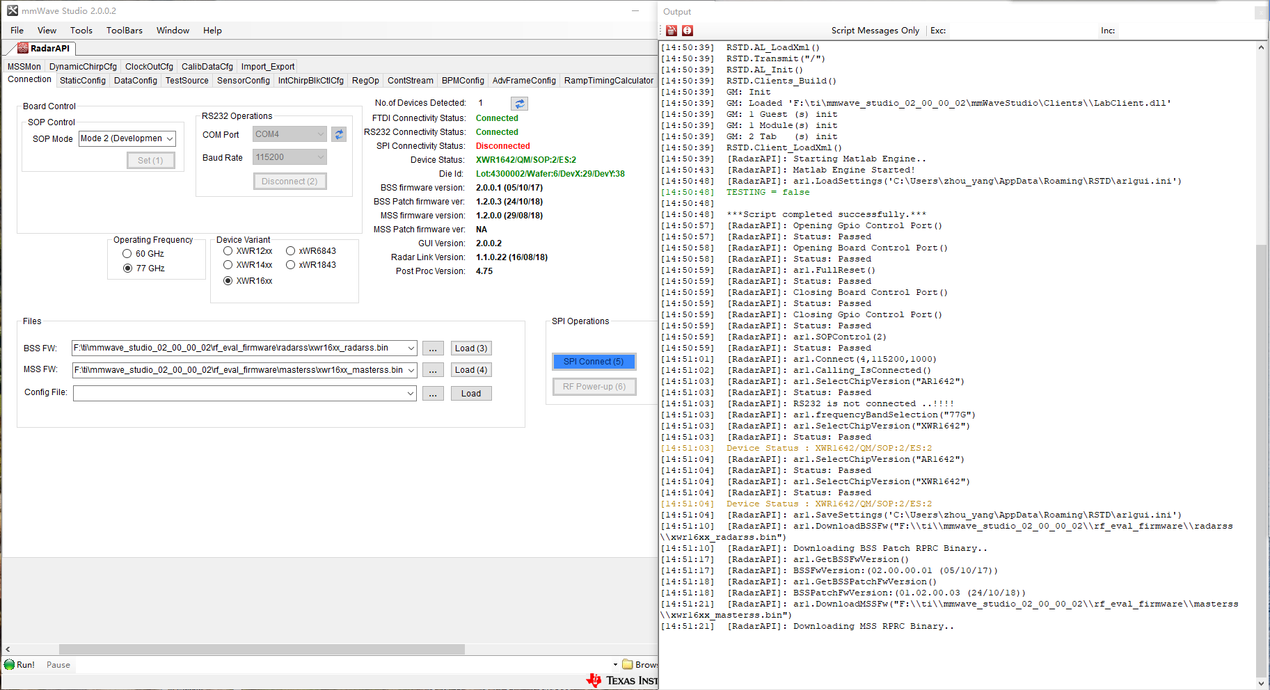This screenshot has width=1270, height=690.
Task: Open the COM Port dropdown
Action: (x=289, y=134)
